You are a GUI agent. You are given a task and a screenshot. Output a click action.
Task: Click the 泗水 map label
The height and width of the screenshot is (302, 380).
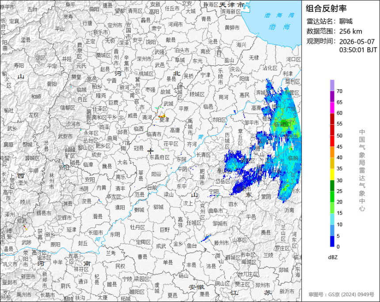(233, 204)
